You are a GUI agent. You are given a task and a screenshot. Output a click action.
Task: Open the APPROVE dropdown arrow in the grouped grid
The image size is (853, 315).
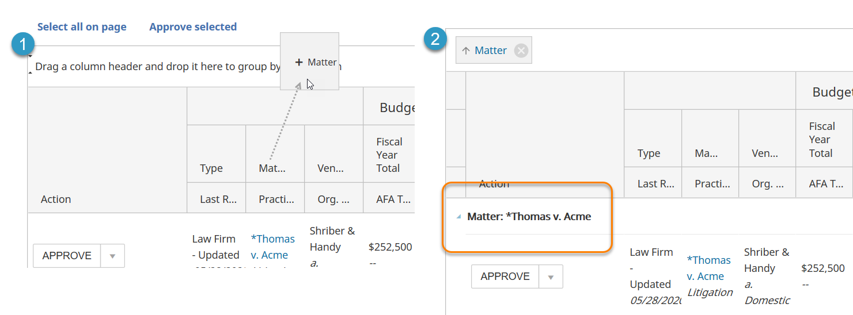551,277
